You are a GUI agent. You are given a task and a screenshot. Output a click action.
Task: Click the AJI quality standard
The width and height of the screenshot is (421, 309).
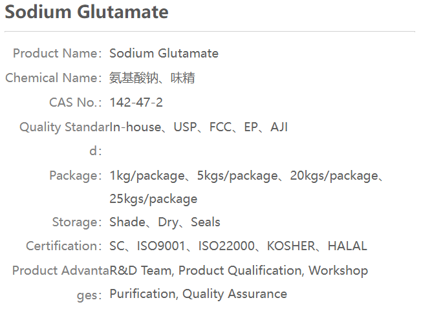(x=279, y=127)
